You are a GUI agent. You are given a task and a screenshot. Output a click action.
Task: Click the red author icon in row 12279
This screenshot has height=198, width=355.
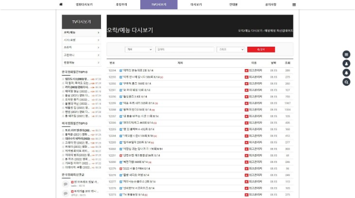pos(246,168)
